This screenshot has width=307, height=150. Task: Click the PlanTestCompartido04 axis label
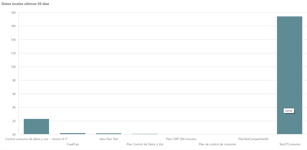click(x=253, y=139)
